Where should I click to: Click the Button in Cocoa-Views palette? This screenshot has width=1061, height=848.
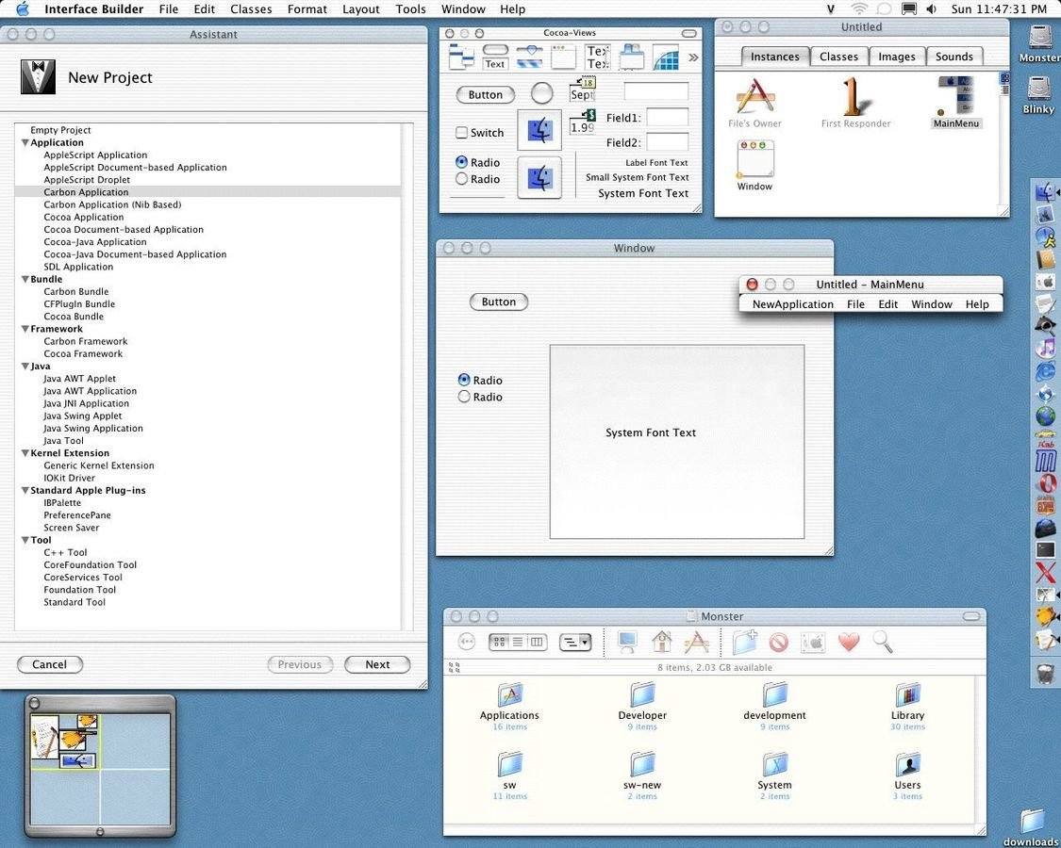485,94
